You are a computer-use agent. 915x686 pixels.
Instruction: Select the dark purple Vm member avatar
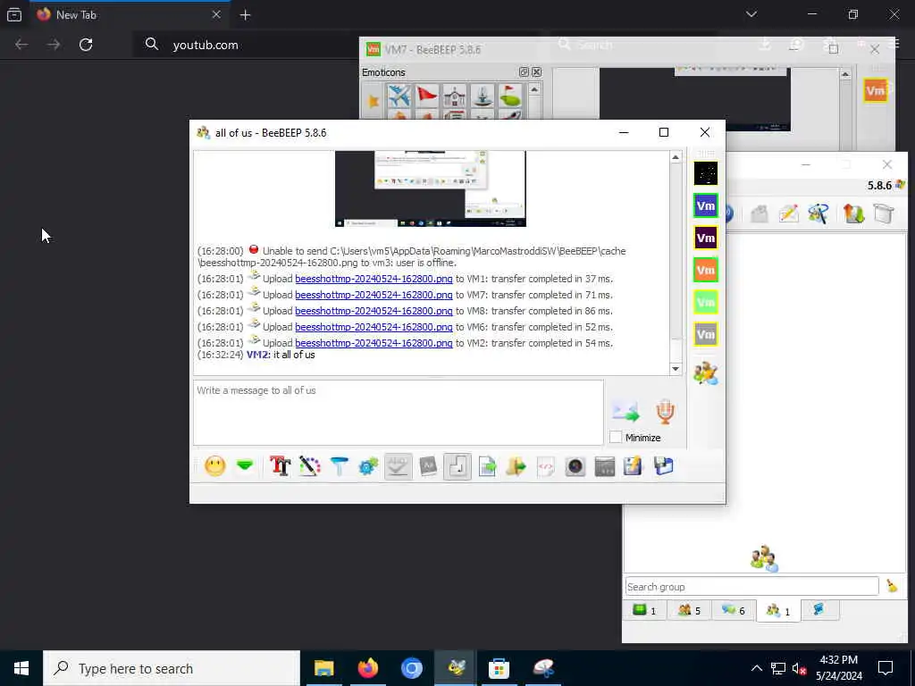[x=706, y=238]
